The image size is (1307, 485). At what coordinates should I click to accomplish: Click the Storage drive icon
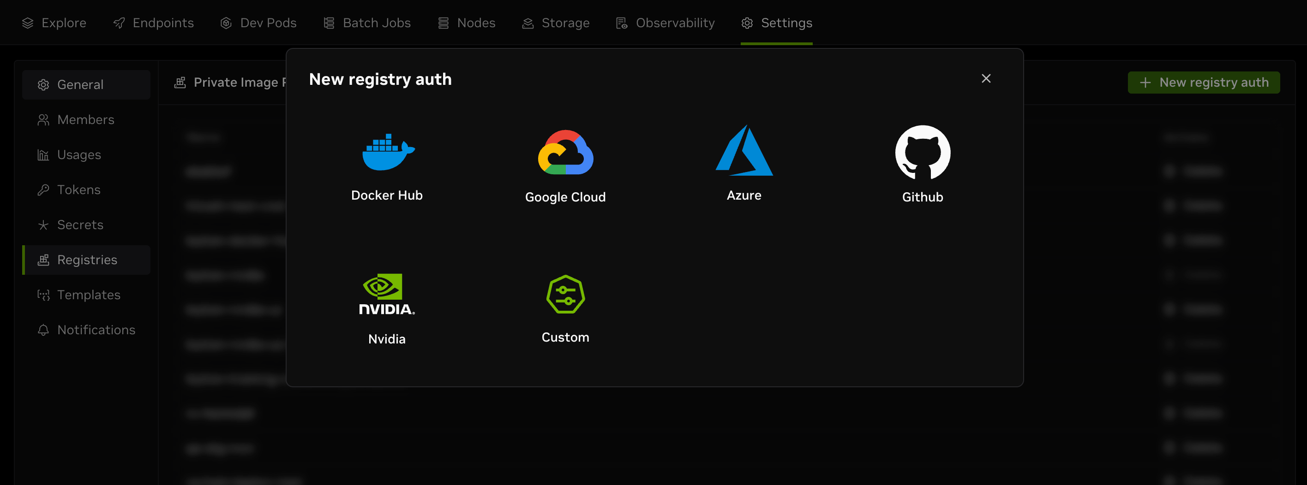528,24
